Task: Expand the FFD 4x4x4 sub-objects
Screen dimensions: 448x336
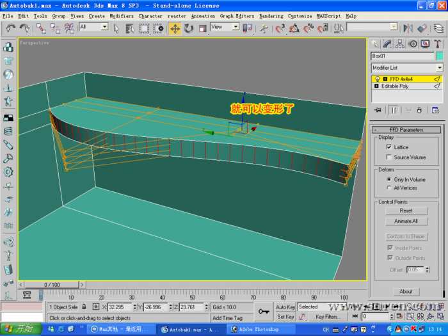Action: (x=385, y=79)
